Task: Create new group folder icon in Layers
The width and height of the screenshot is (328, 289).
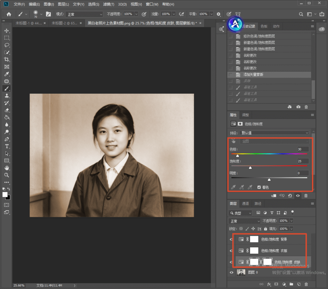Action: (x=291, y=284)
